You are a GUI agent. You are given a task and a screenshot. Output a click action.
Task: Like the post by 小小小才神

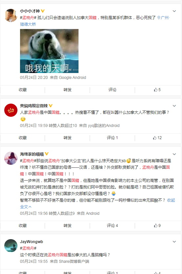(157, 90)
